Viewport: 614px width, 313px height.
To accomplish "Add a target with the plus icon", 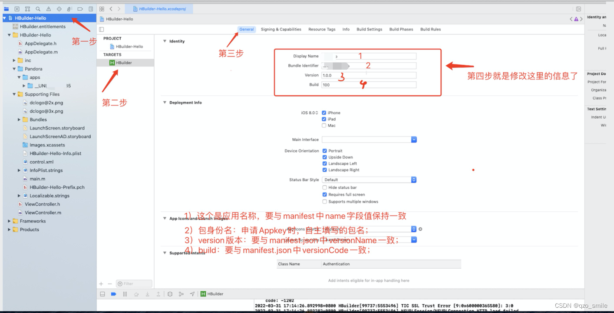I will 102,284.
